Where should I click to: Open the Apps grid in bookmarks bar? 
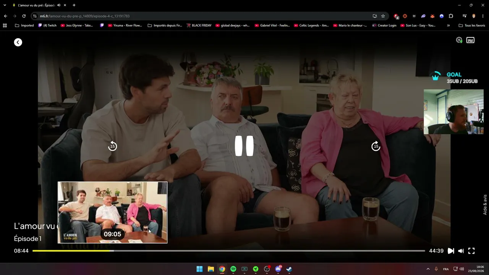pyautogui.click(x=5, y=26)
